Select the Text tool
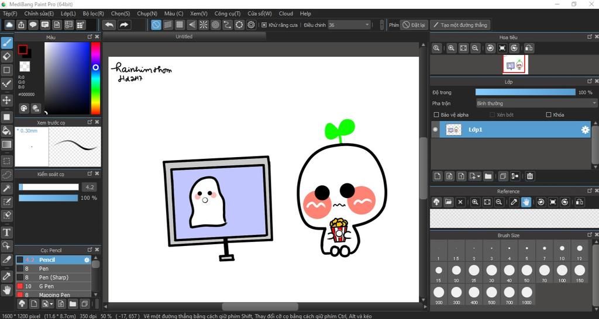The image size is (599, 319). 7,232
